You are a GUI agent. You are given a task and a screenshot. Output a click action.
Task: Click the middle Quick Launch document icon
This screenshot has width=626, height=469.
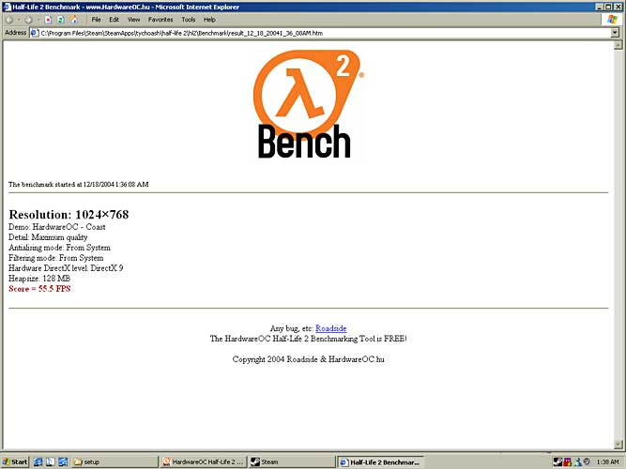pyautogui.click(x=51, y=461)
